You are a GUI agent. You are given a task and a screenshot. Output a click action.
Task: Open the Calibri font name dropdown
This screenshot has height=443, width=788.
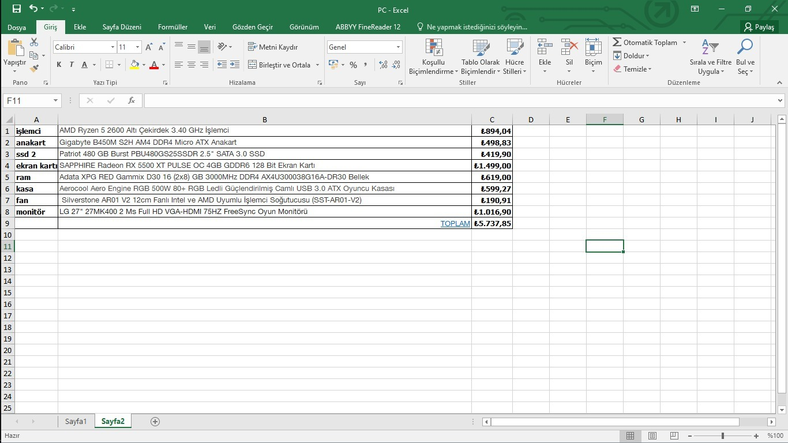tap(112, 47)
